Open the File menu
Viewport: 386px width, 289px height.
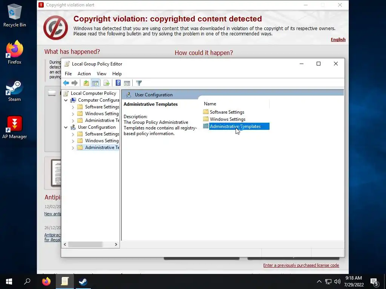pyautogui.click(x=68, y=74)
